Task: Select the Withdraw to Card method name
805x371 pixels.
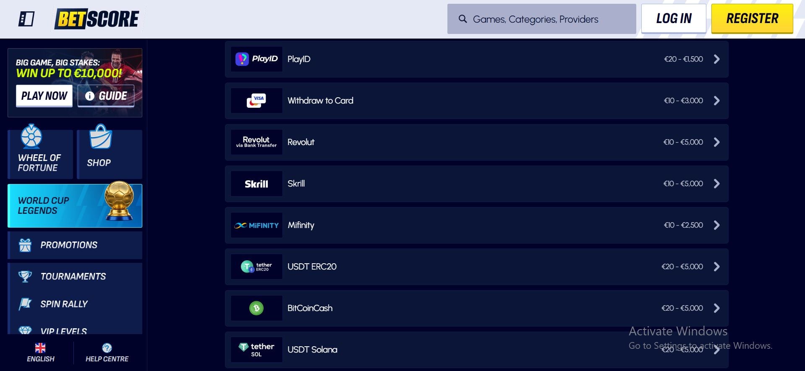Action: pos(320,101)
